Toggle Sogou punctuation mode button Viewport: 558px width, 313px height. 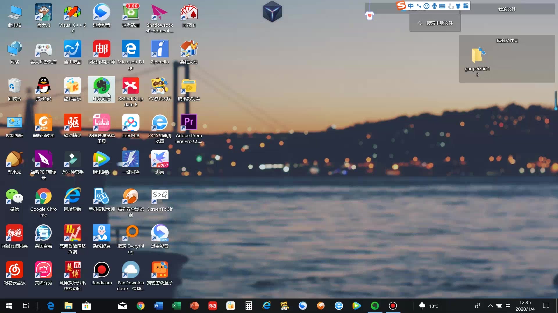419,6
